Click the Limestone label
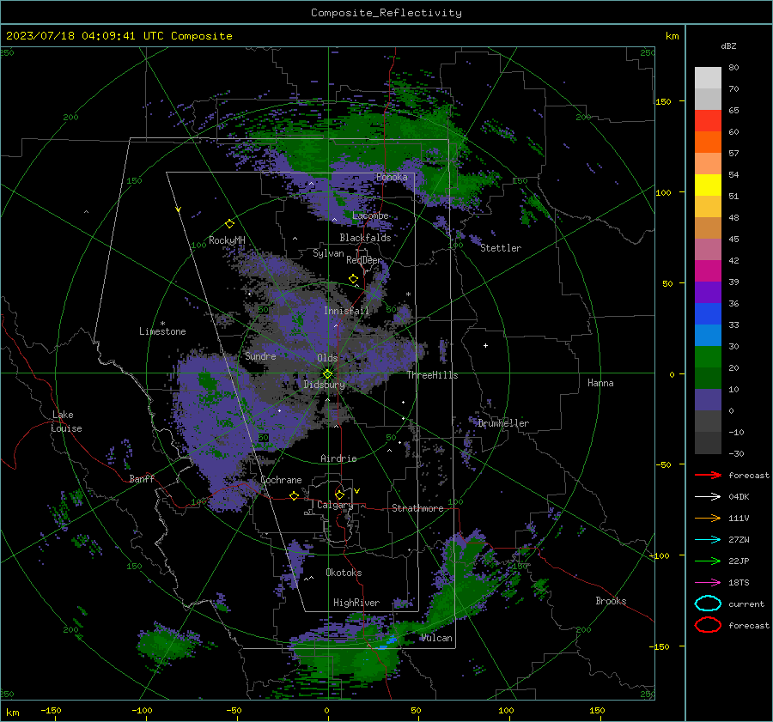773x722 pixels. (x=162, y=331)
